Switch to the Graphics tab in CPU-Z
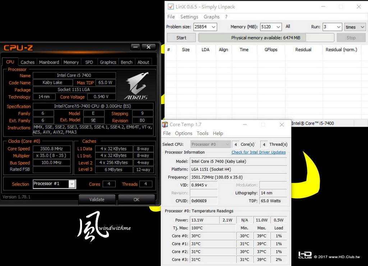Screen dimensions: 368x266 [x=108, y=62]
